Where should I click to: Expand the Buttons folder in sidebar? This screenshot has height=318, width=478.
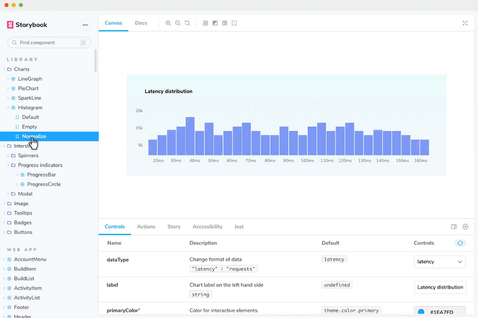23,232
